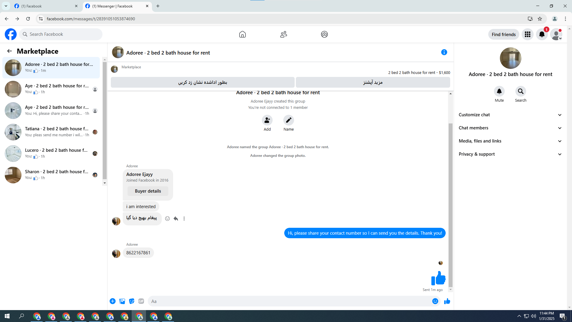Image resolution: width=572 pixels, height=322 pixels.
Task: Open the Windows Start menu
Action: (x=7, y=316)
